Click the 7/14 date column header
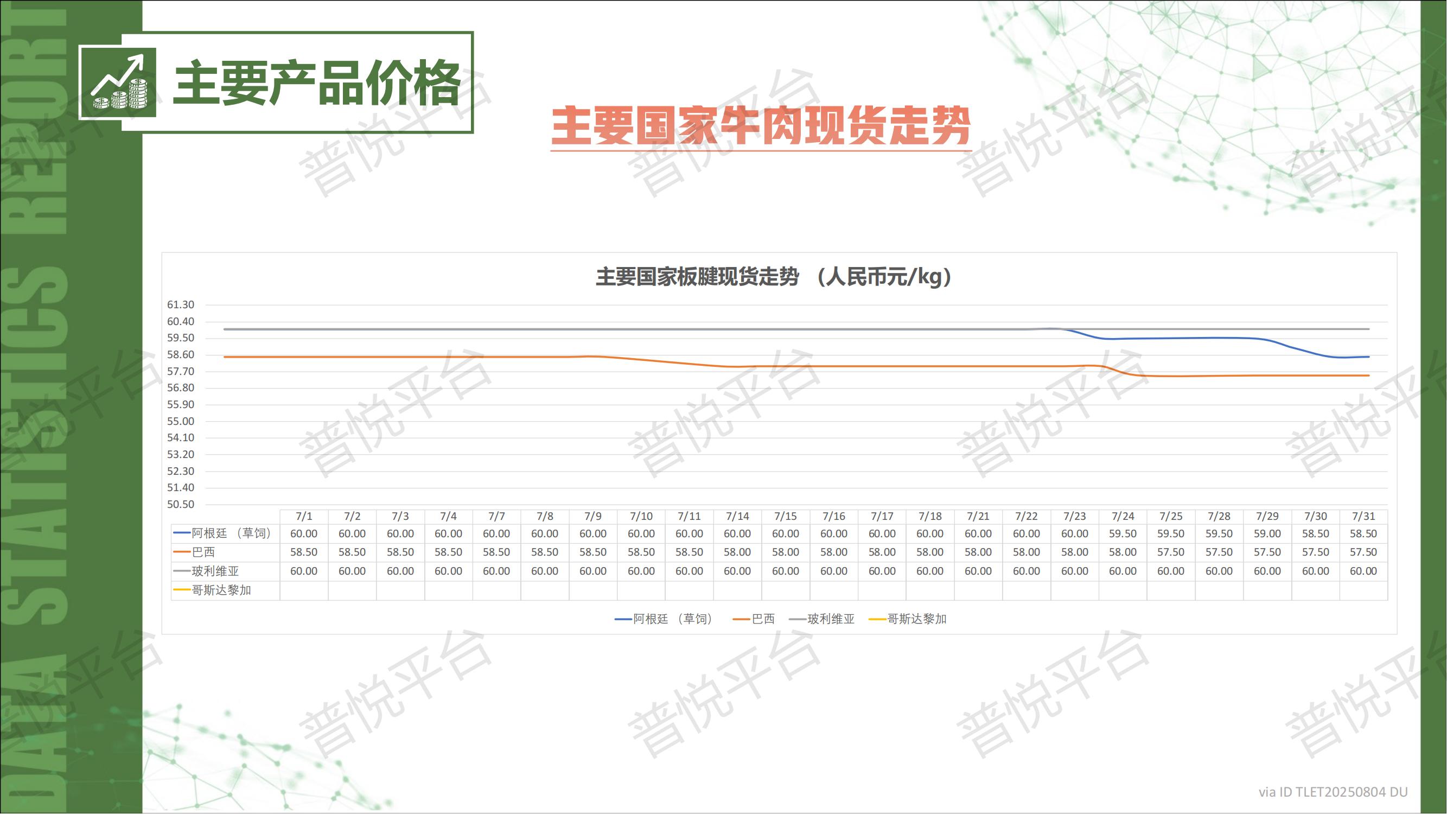 pyautogui.click(x=737, y=517)
